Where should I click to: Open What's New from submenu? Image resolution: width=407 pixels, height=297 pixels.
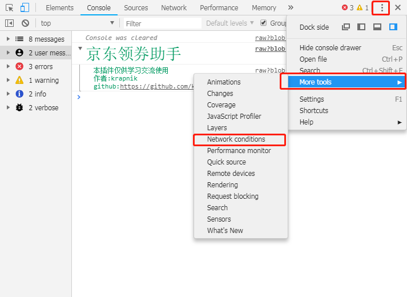241,231
